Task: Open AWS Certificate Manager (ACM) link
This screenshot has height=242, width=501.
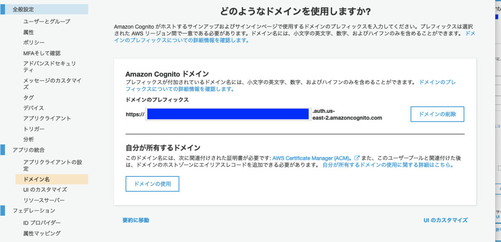Action: coord(312,159)
